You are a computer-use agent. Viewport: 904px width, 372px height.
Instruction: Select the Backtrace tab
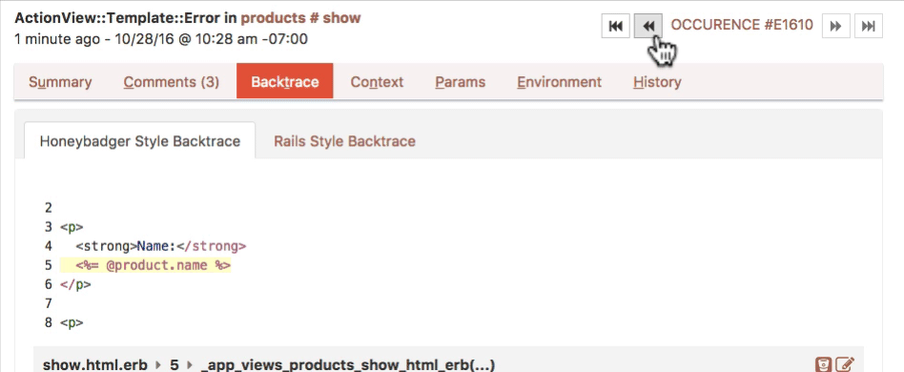point(285,81)
